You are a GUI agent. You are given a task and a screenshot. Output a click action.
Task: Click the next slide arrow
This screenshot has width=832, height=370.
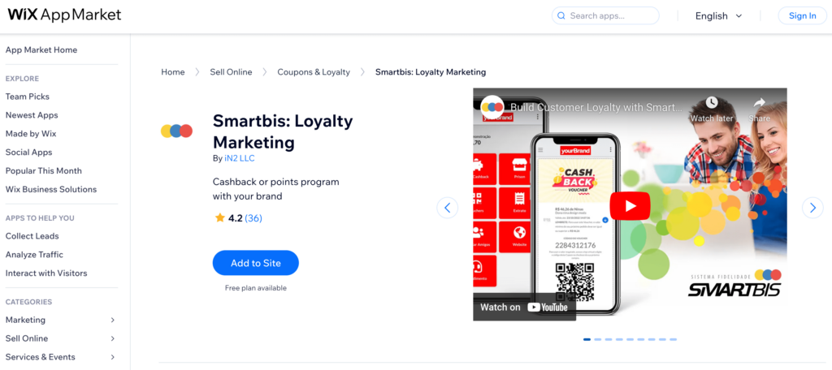[812, 208]
